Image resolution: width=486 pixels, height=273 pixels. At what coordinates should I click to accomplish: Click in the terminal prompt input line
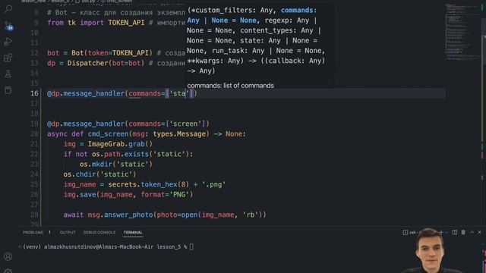(191, 246)
